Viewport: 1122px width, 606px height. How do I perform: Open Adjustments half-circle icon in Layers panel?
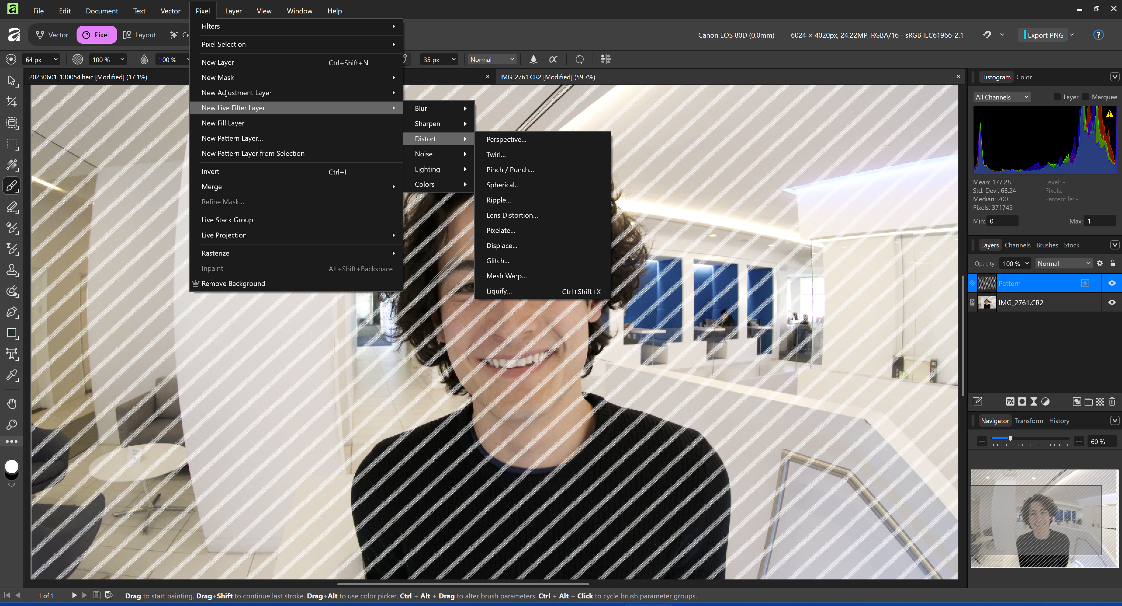tap(1045, 401)
